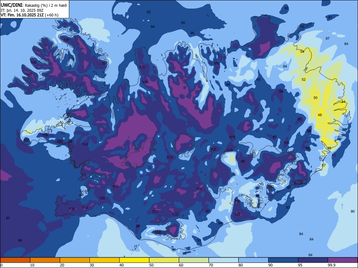The width and height of the screenshot is (358, 268).
Task: Select the 30–40 golden legend swatch
Action: (x=105, y=260)
